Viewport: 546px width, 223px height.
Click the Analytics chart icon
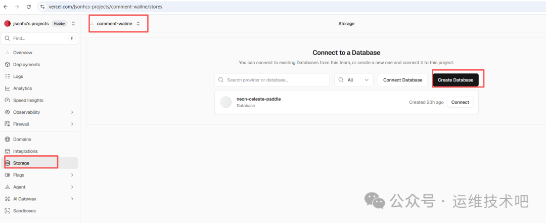[7, 88]
